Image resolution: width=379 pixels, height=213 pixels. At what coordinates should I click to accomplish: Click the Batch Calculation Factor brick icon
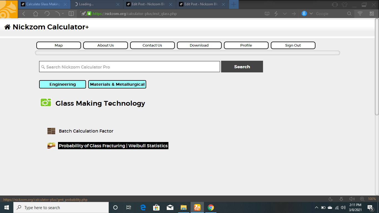click(x=51, y=131)
